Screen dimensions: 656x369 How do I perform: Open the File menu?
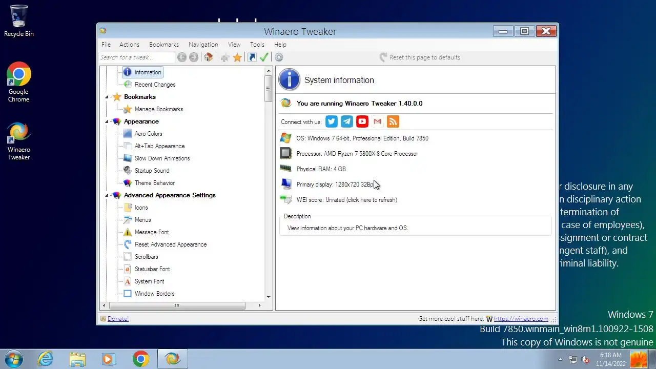[106, 45]
